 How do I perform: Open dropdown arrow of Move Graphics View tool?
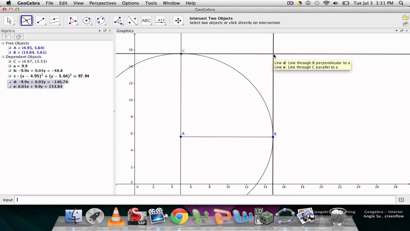coord(183,25)
